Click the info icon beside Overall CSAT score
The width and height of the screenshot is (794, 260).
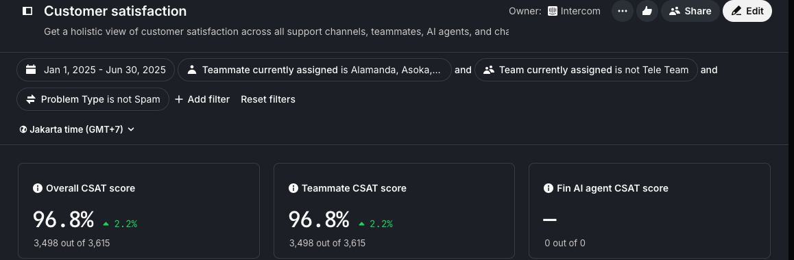click(38, 188)
